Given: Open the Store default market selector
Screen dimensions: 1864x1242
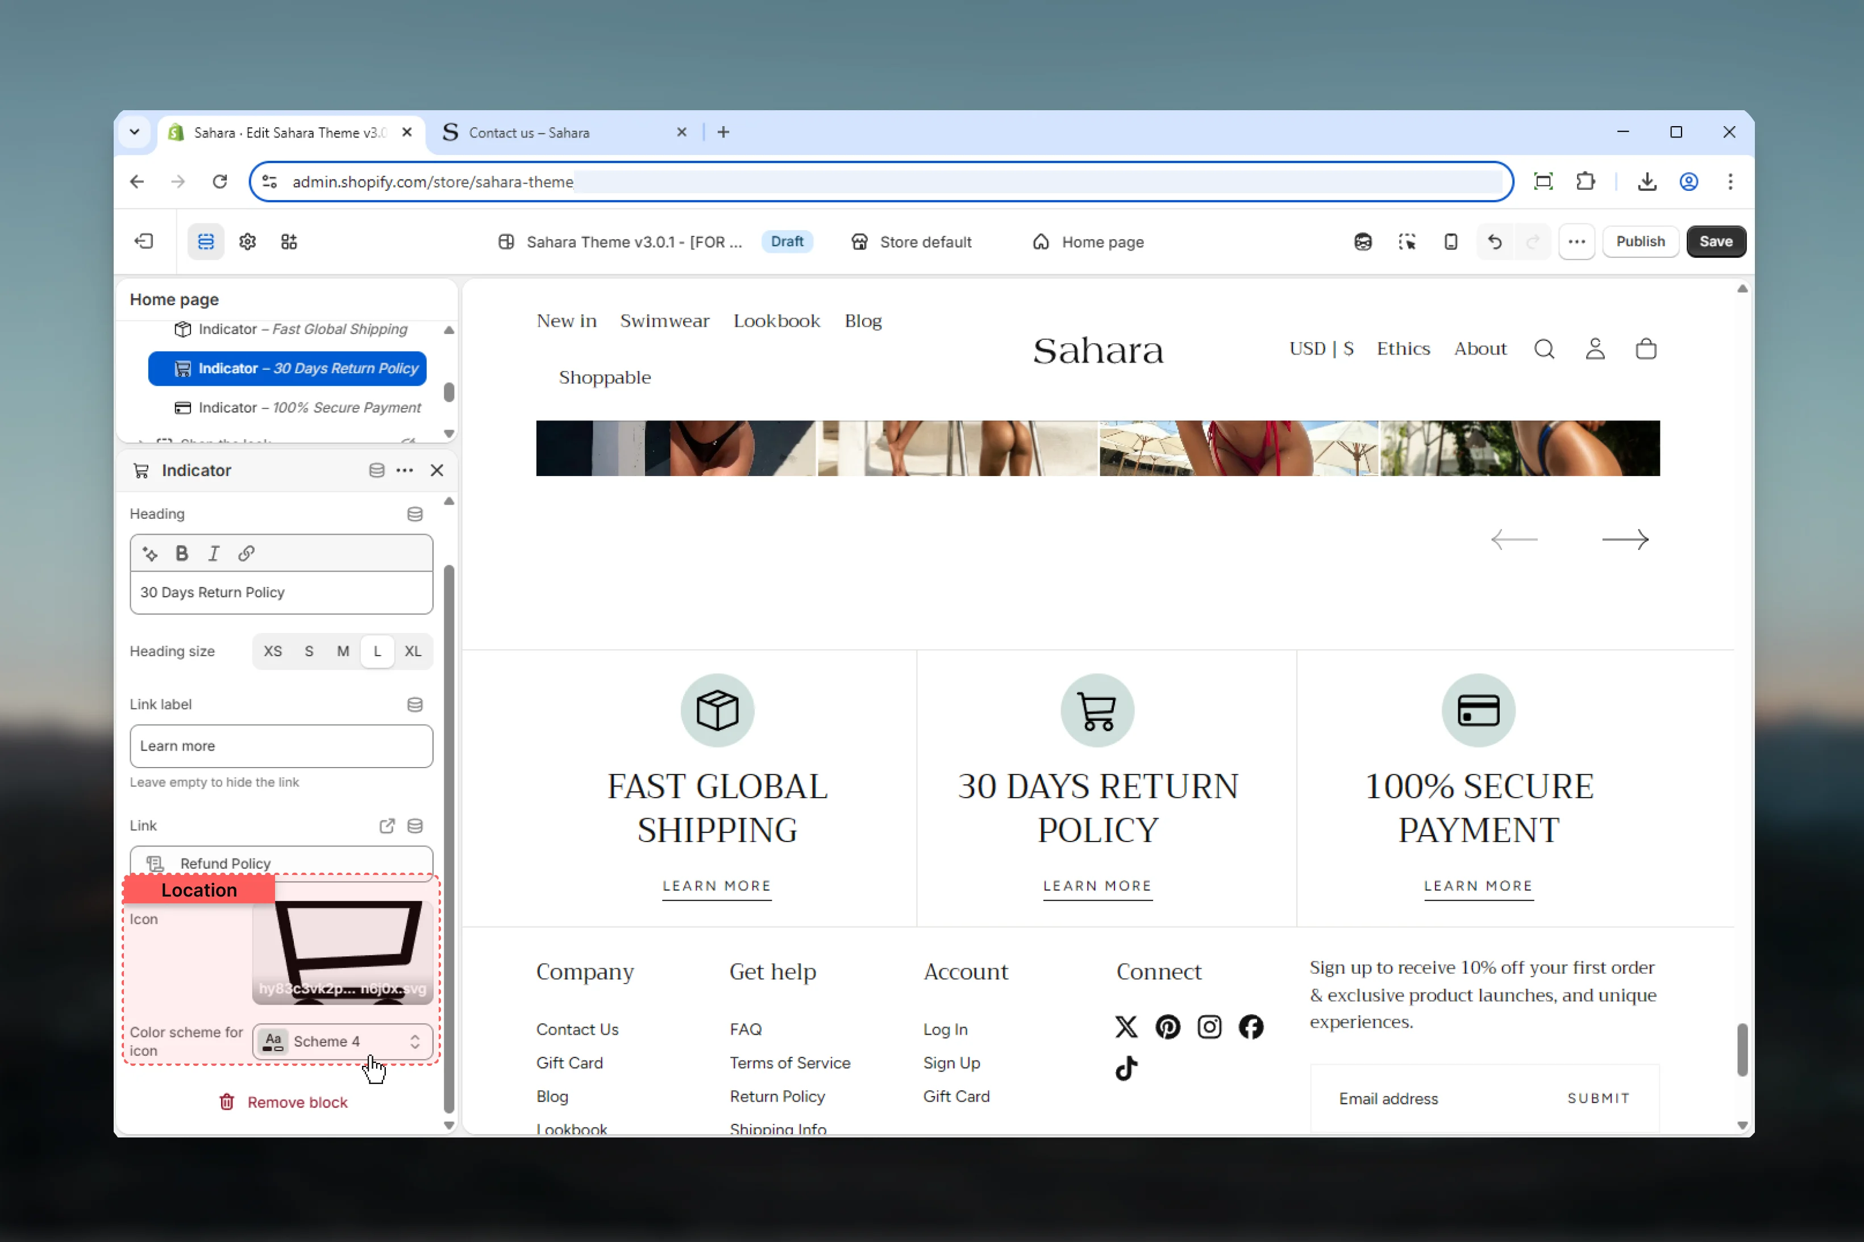Looking at the screenshot, I should 911,241.
